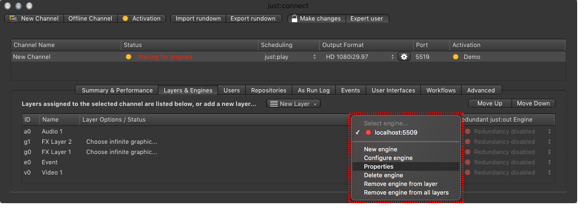Click Choose infinite graphic for FX Layer 2

point(122,142)
